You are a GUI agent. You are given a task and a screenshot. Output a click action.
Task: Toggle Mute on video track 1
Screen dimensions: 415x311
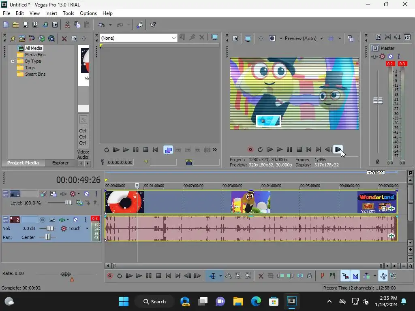tap(86, 194)
